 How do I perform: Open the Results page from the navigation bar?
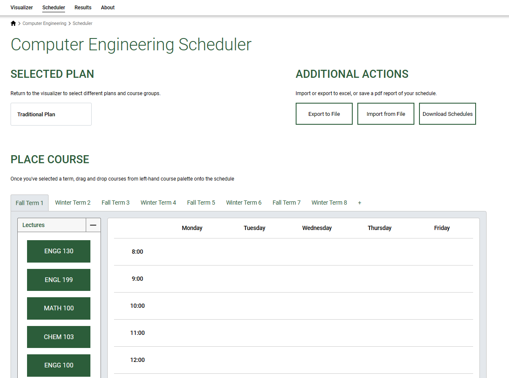(x=83, y=7)
